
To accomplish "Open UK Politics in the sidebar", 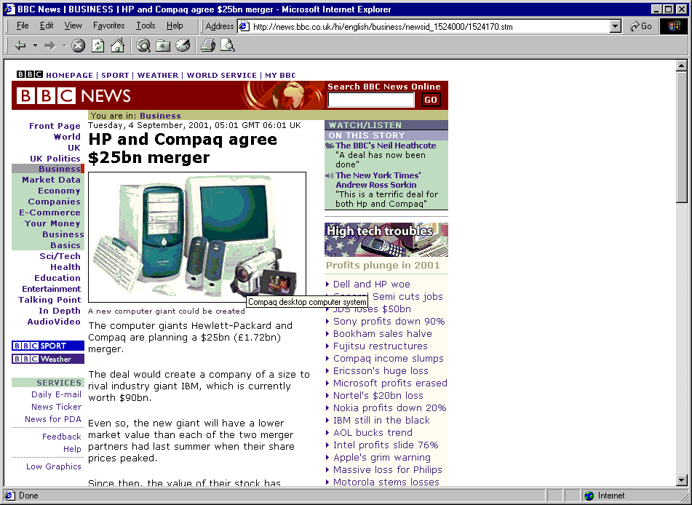I will tap(55, 159).
